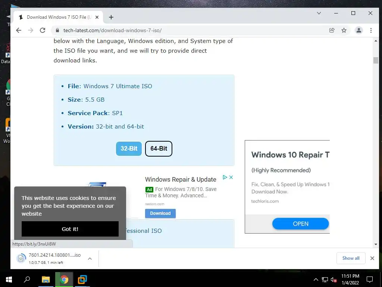The height and width of the screenshot is (287, 382).
Task: Click the Windows 10 Repair ad heading
Action: [x=290, y=155]
